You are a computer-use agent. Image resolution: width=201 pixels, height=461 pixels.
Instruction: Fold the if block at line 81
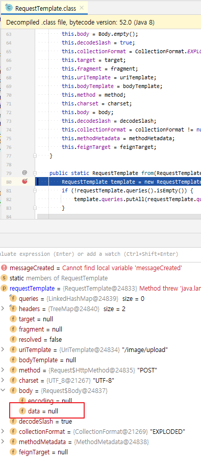[35, 190]
